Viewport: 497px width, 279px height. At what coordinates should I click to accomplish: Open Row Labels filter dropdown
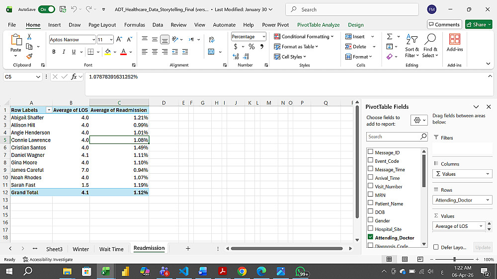click(x=49, y=110)
